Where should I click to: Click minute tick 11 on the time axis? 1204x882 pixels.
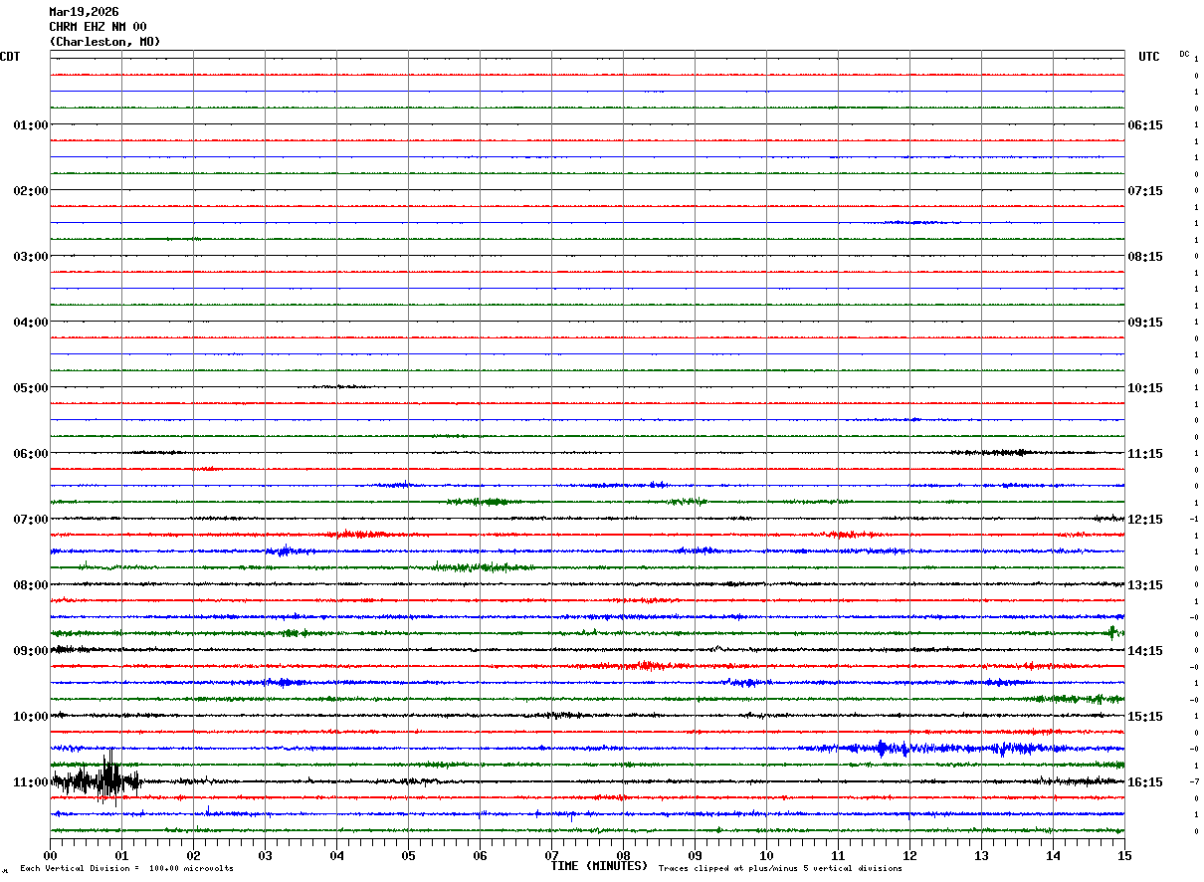(838, 855)
